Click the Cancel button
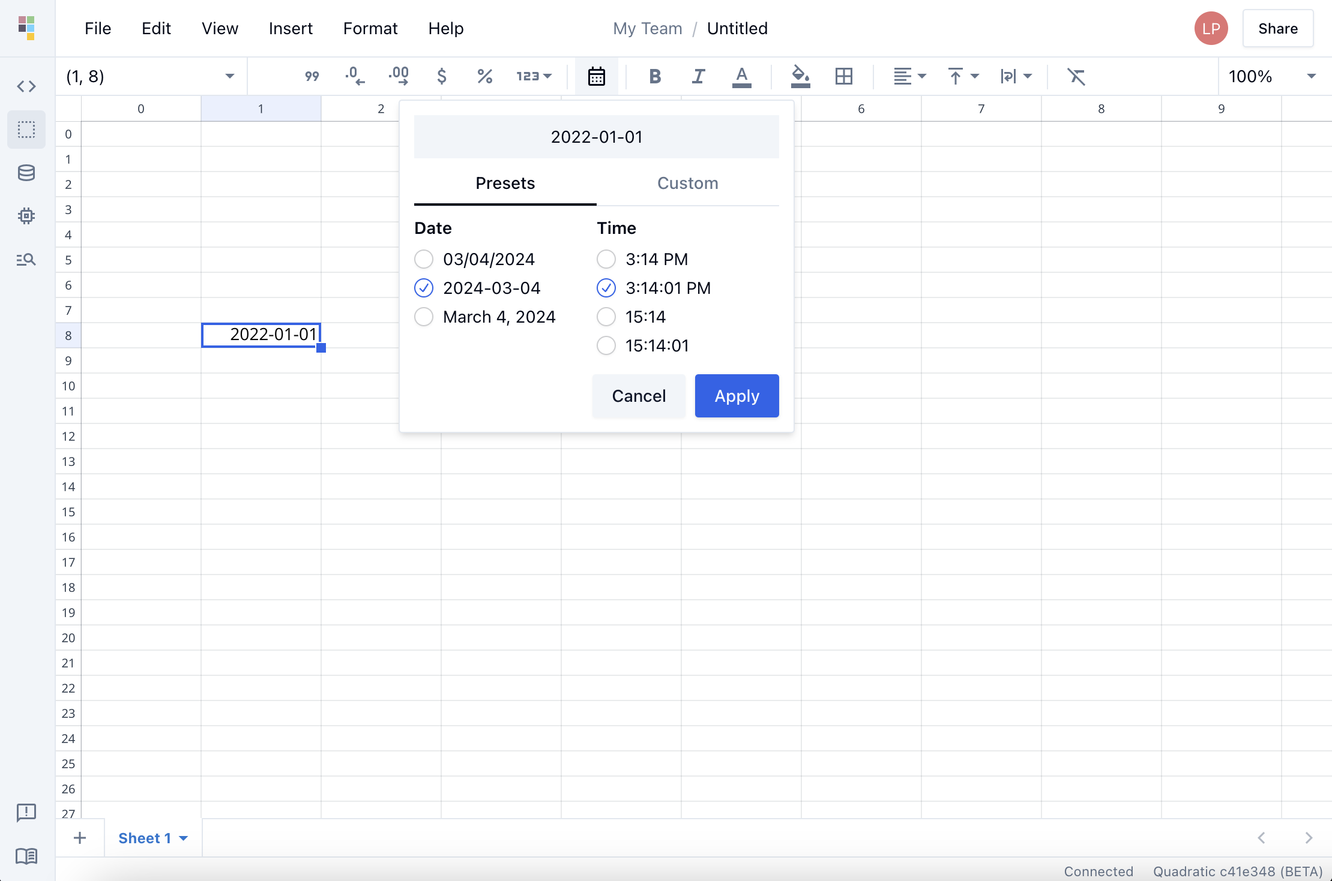 click(x=639, y=396)
